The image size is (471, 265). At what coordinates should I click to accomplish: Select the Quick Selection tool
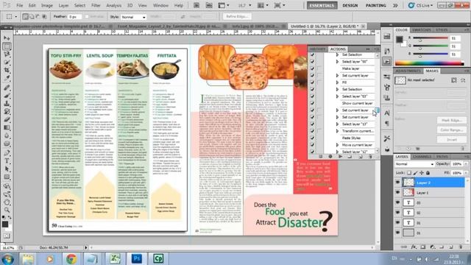(x=7, y=62)
